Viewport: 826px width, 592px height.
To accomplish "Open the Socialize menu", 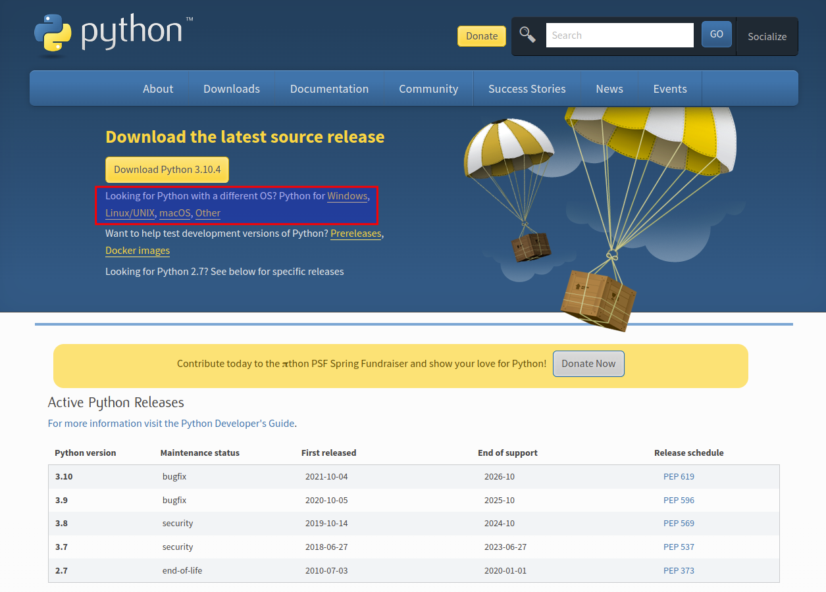I will [767, 37].
